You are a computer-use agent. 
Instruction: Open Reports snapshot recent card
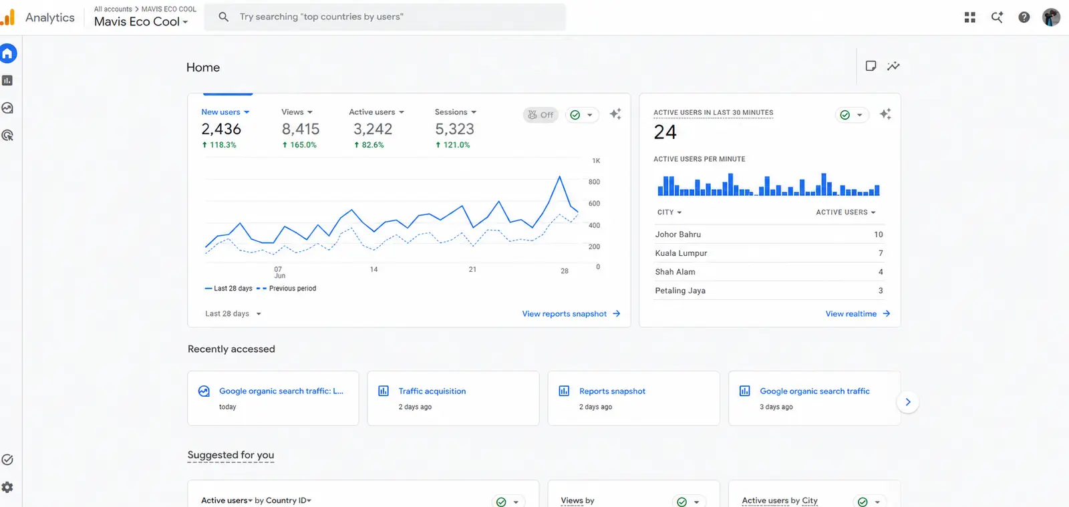click(633, 398)
